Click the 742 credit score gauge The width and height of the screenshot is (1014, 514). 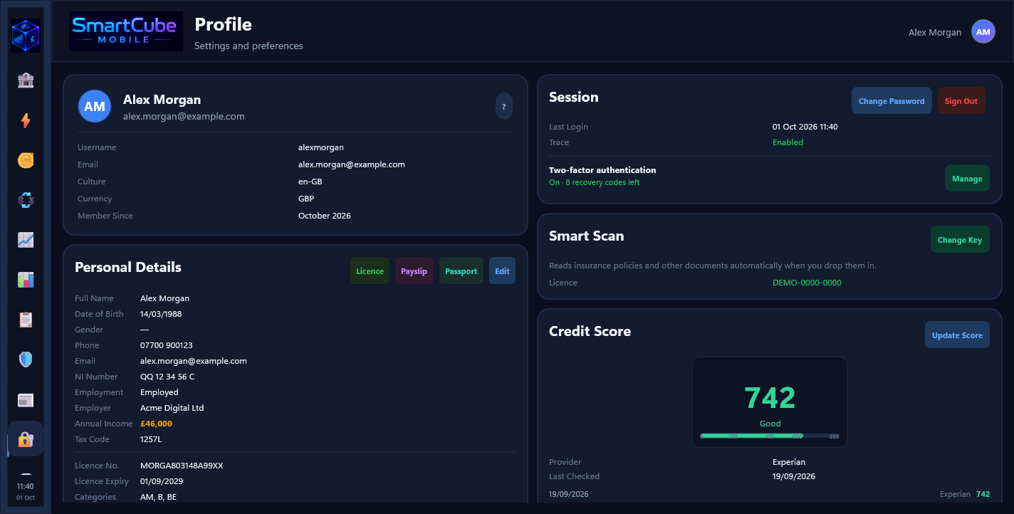coord(770,402)
